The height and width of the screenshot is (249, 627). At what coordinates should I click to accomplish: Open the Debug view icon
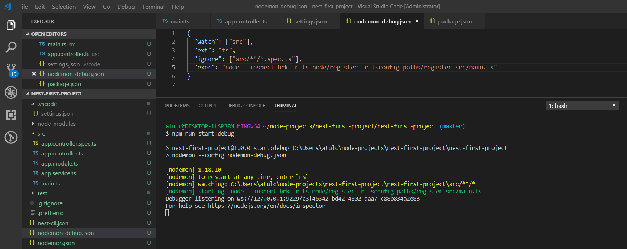11,92
